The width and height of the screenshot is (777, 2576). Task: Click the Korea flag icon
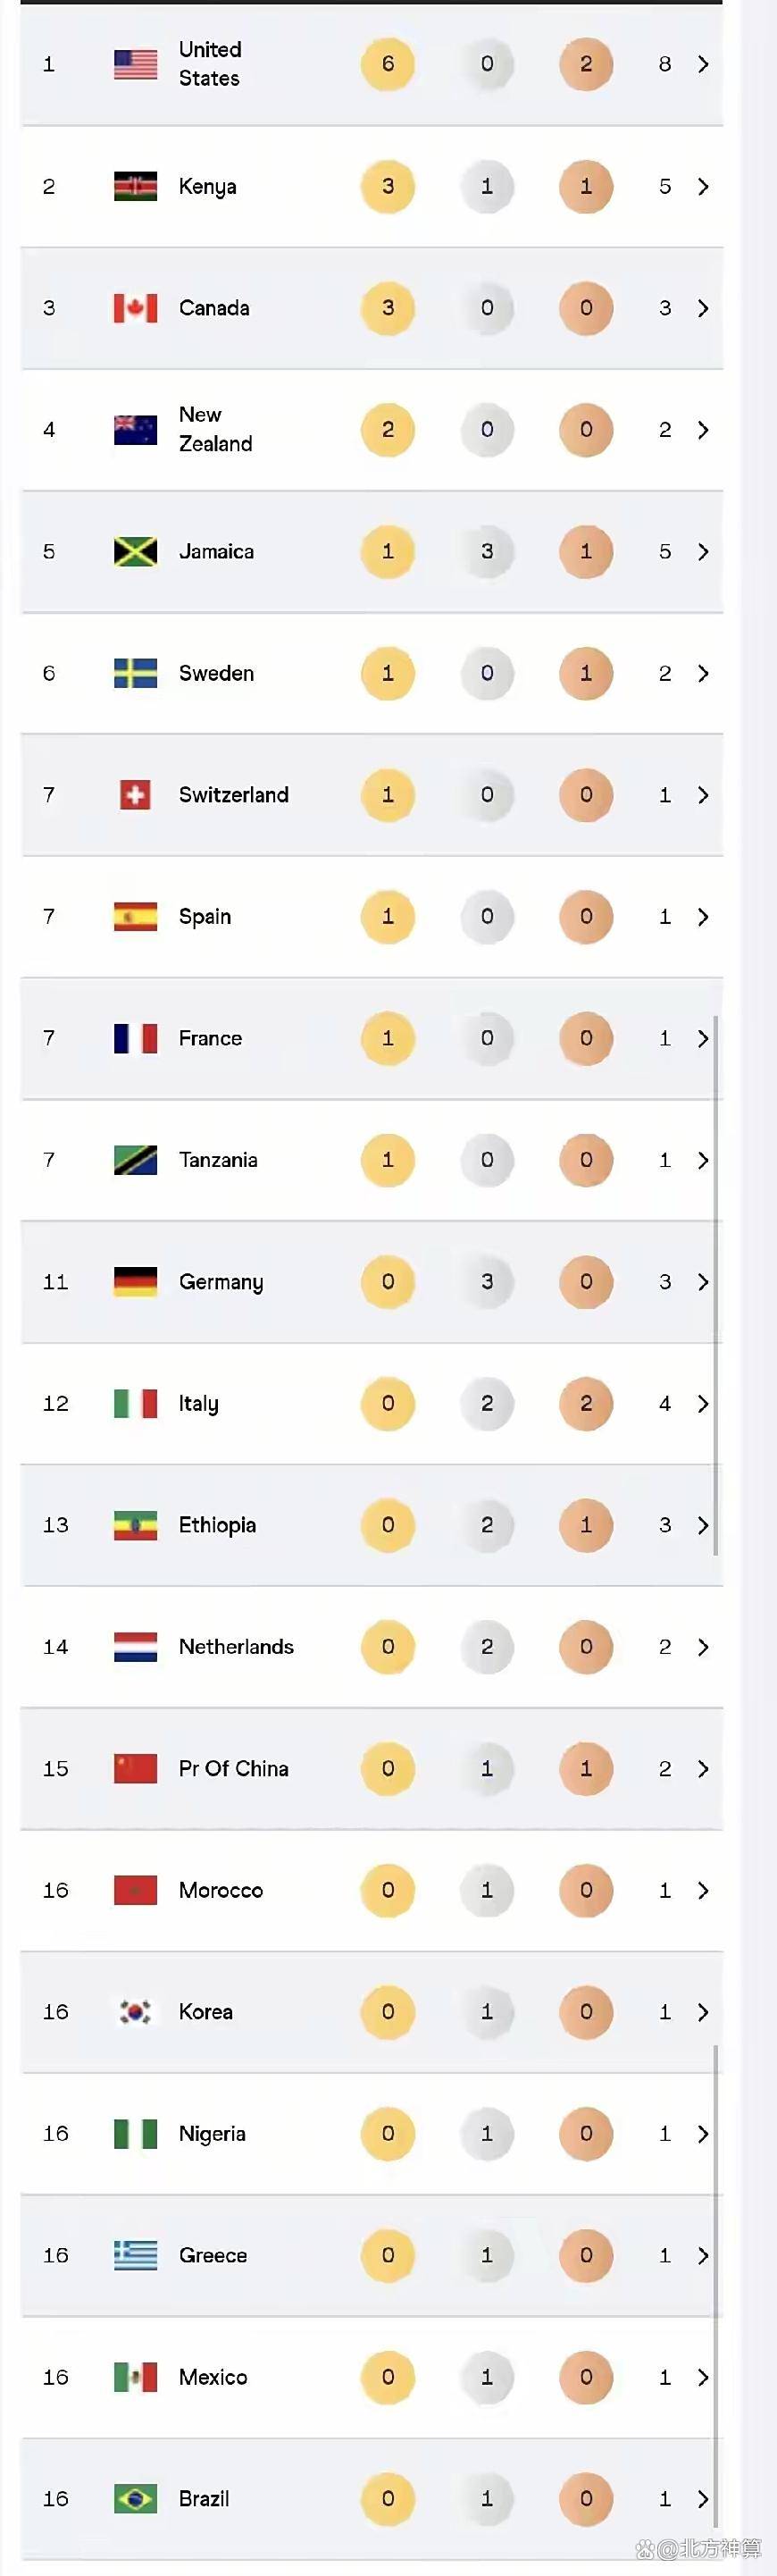point(135,2012)
